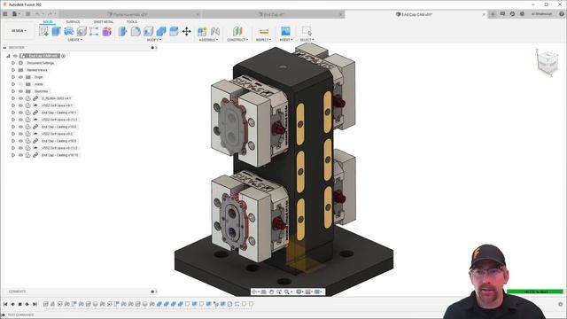This screenshot has height=319, width=567.
Task: Click the Insert image icon
Action: pos(285,31)
